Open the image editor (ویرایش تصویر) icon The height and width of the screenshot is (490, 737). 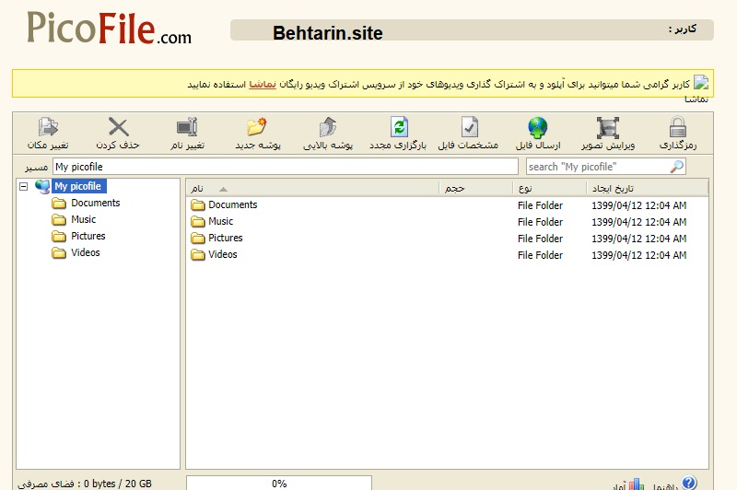[608, 127]
